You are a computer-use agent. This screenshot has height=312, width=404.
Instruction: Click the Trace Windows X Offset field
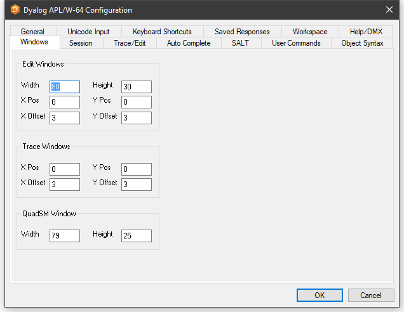click(x=65, y=185)
